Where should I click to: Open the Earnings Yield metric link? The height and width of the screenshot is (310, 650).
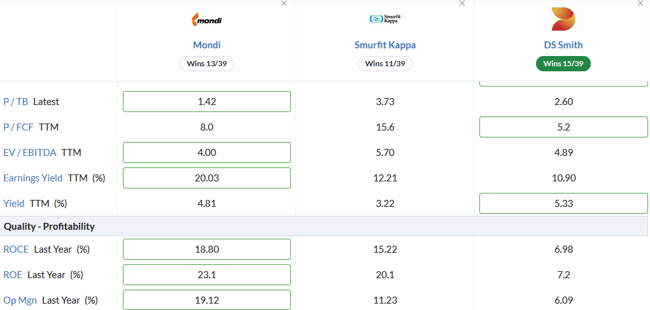coord(32,178)
